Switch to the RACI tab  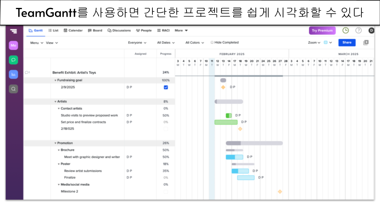coord(163,30)
